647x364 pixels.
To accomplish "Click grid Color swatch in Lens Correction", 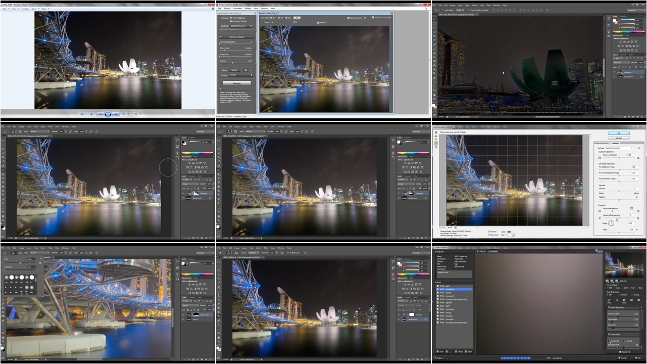I will pos(509,232).
